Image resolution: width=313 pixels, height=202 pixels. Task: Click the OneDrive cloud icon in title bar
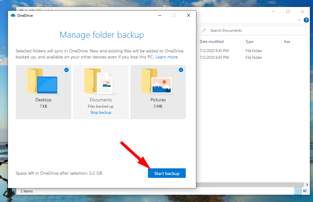pyautogui.click(x=13, y=15)
